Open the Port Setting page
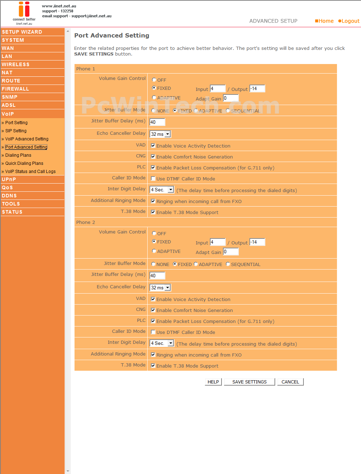361x474 pixels. pos(16,123)
